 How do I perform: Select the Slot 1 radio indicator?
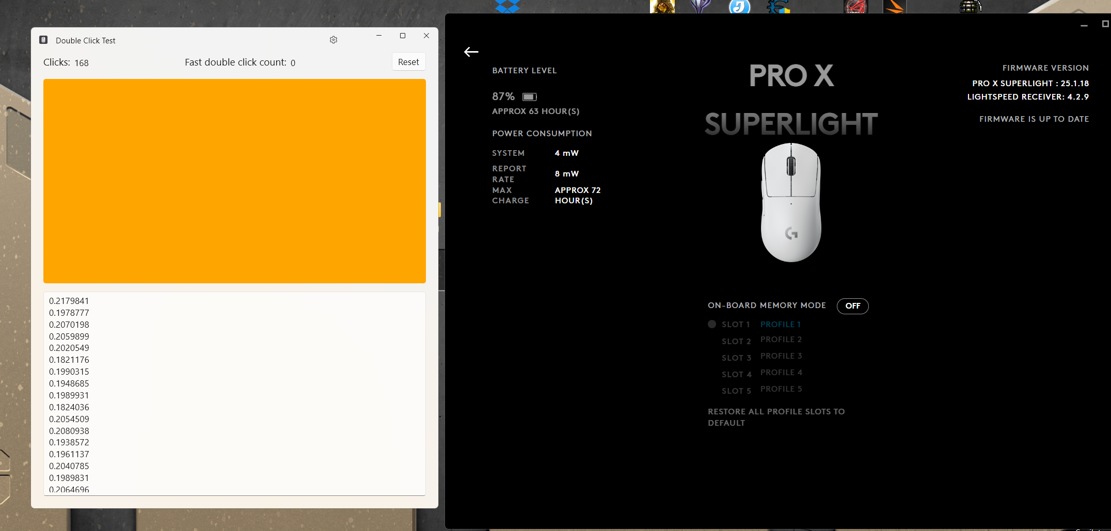[x=712, y=324]
